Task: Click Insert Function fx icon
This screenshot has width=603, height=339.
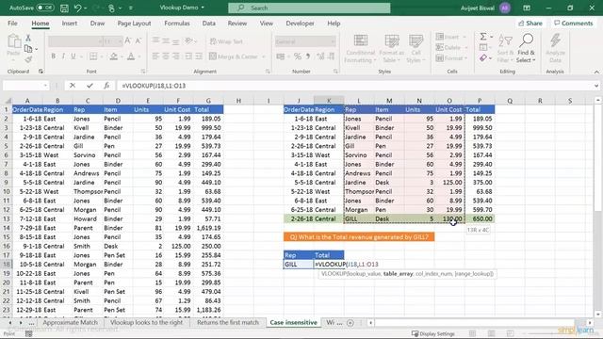Action: 106,86
